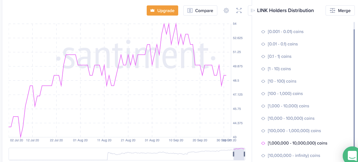The image size is (358, 162).
Task: Click the 12 Jul 20 x-axis label
Action: point(32,140)
